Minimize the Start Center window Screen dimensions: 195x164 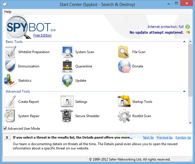169,4
